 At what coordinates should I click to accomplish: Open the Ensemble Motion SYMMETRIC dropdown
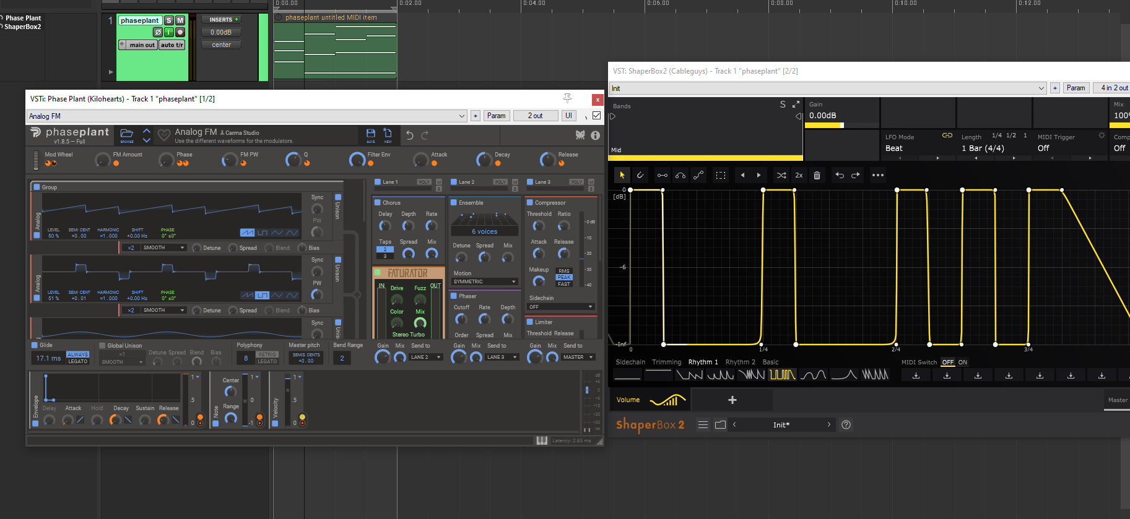pos(485,281)
